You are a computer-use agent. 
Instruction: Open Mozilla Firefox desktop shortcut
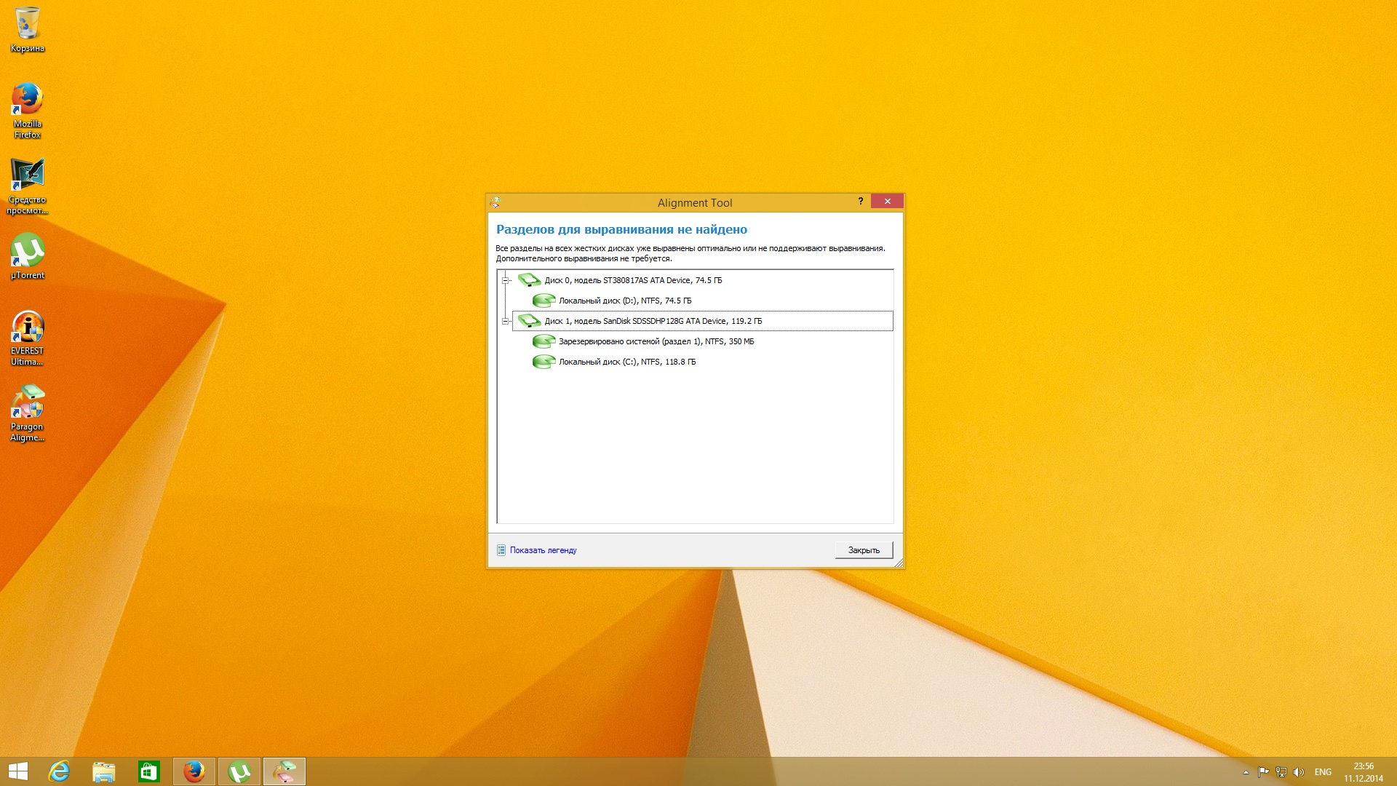pos(28,111)
